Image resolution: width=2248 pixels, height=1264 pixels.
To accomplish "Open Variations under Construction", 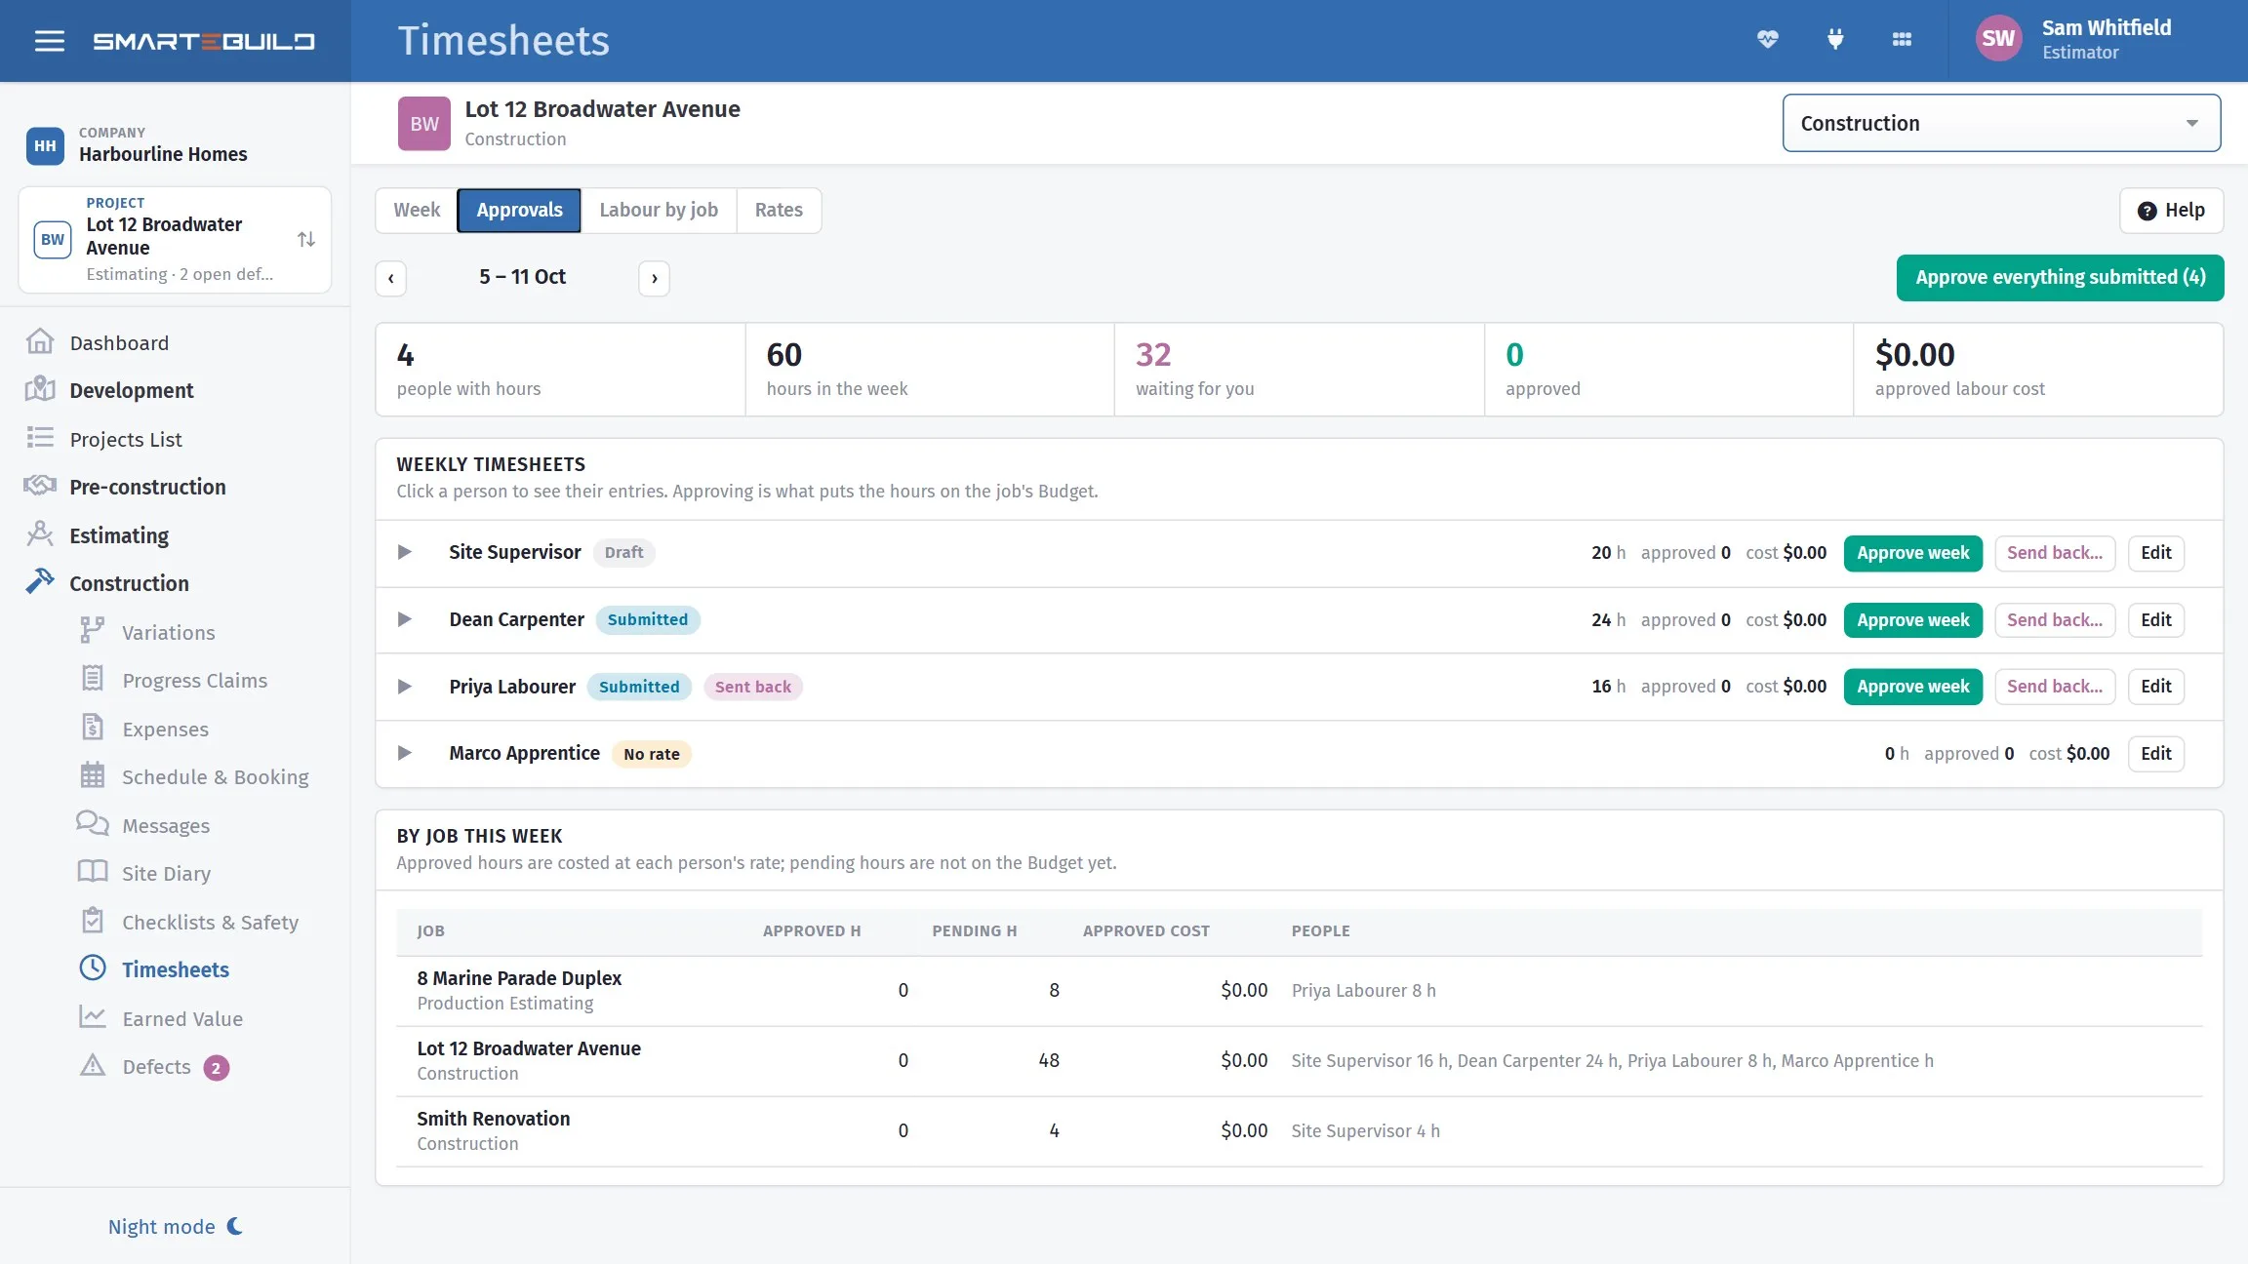I will pos(168,632).
